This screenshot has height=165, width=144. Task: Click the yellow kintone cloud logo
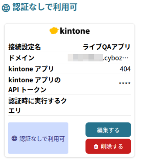(x=54, y=31)
